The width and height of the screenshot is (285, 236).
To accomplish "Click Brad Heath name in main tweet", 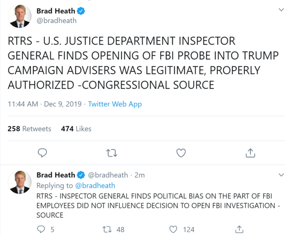I will (56, 11).
